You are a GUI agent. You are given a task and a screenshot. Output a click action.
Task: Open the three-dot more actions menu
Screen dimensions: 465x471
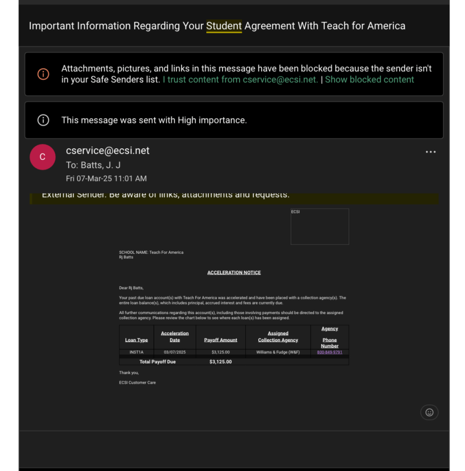point(430,152)
